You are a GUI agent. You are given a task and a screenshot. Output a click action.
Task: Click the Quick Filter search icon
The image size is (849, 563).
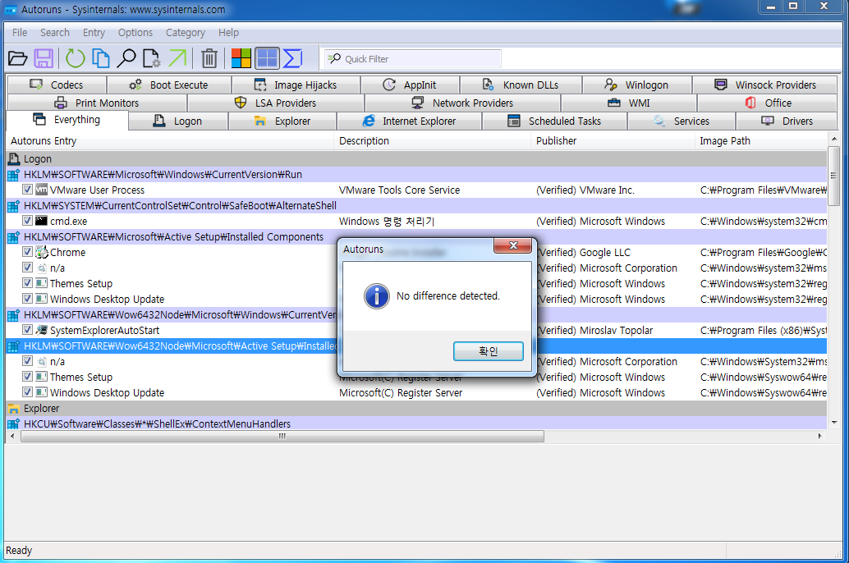pos(335,58)
